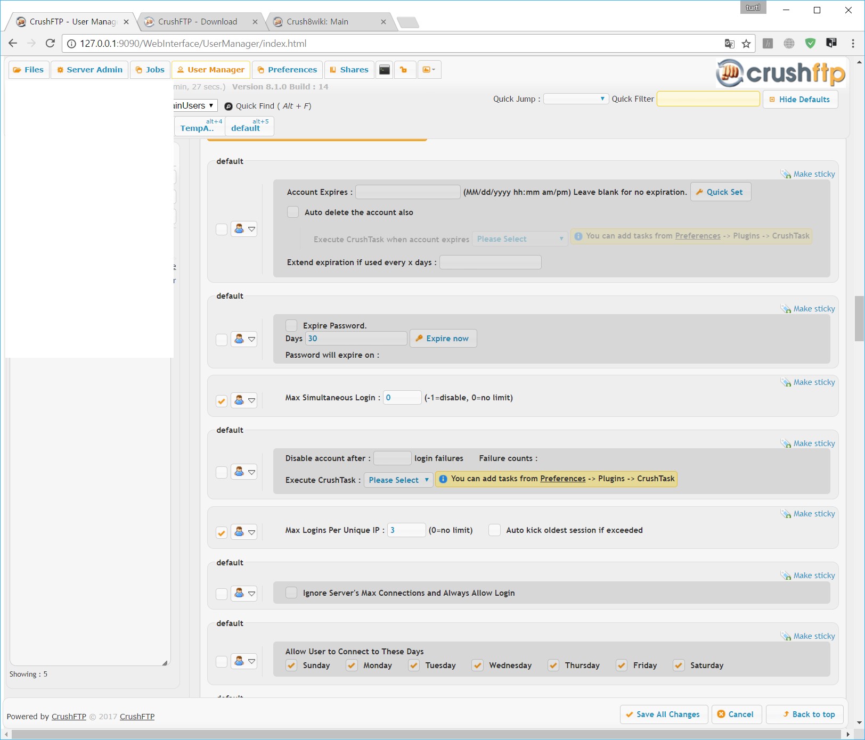Open the Server Admin tab
The width and height of the screenshot is (865, 740).
pos(89,70)
